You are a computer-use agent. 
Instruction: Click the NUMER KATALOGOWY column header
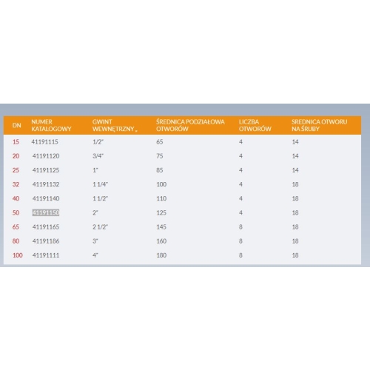click(51, 125)
